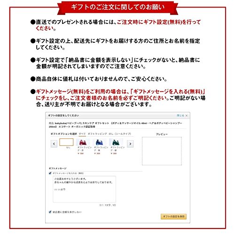Click inside the gift message text area
This screenshot has height=235, width=235.
pos(84,189)
